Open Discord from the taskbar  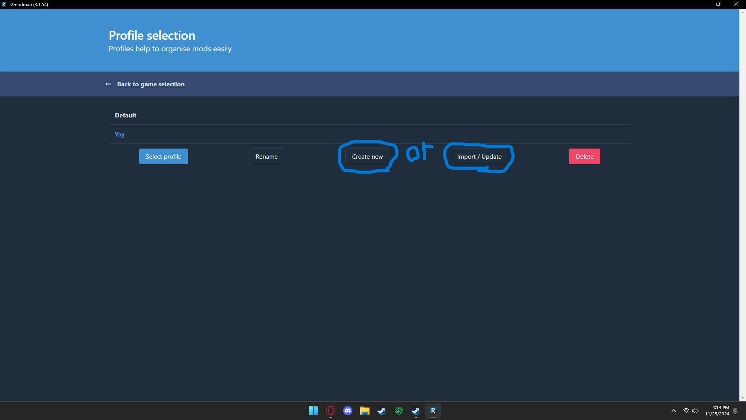click(x=348, y=411)
